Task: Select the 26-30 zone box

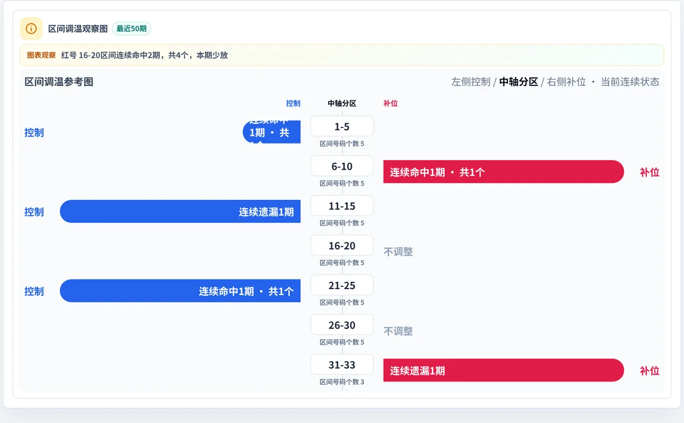Action: (x=342, y=325)
